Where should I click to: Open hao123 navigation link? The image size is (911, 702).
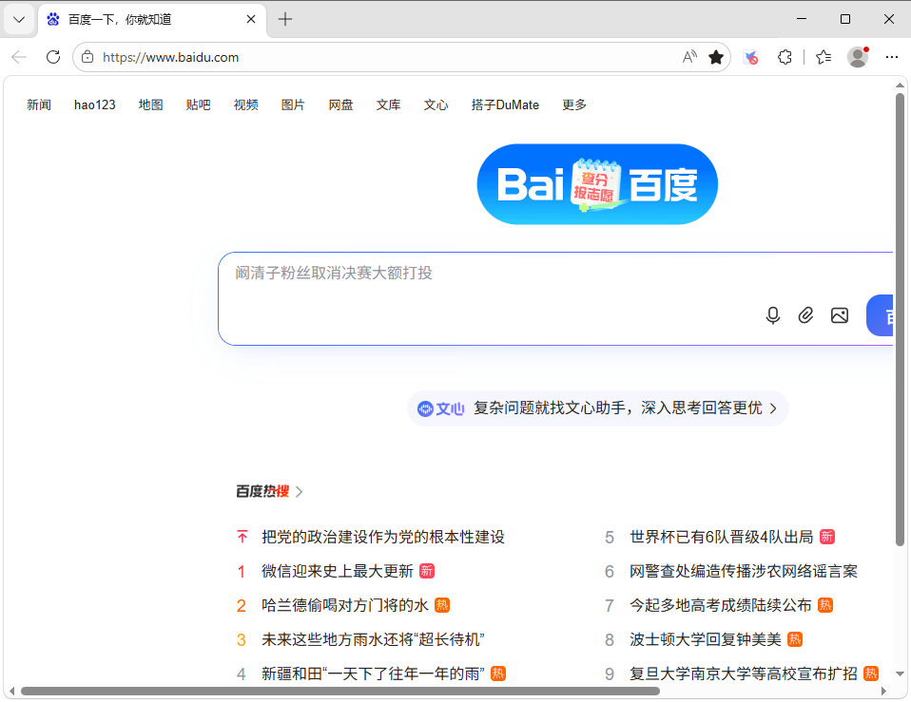(95, 105)
